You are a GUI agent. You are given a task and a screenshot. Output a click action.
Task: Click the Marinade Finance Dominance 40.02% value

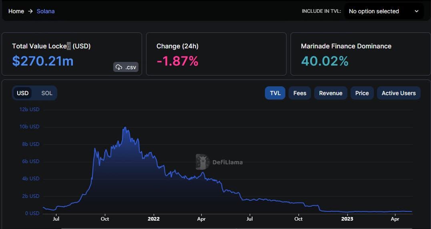click(x=325, y=61)
